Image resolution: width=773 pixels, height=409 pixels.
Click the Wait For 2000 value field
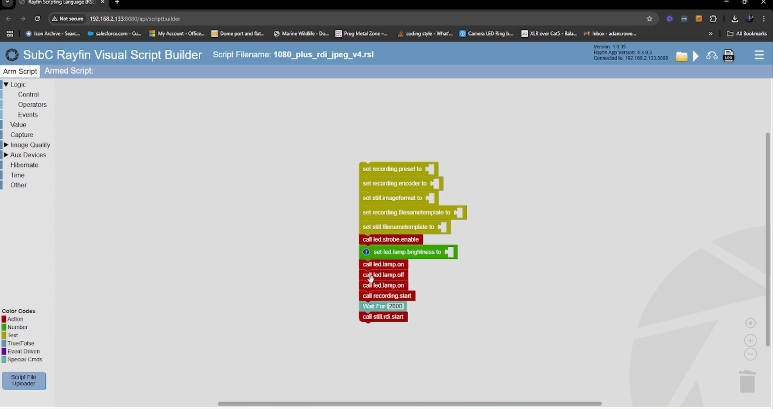(395, 306)
